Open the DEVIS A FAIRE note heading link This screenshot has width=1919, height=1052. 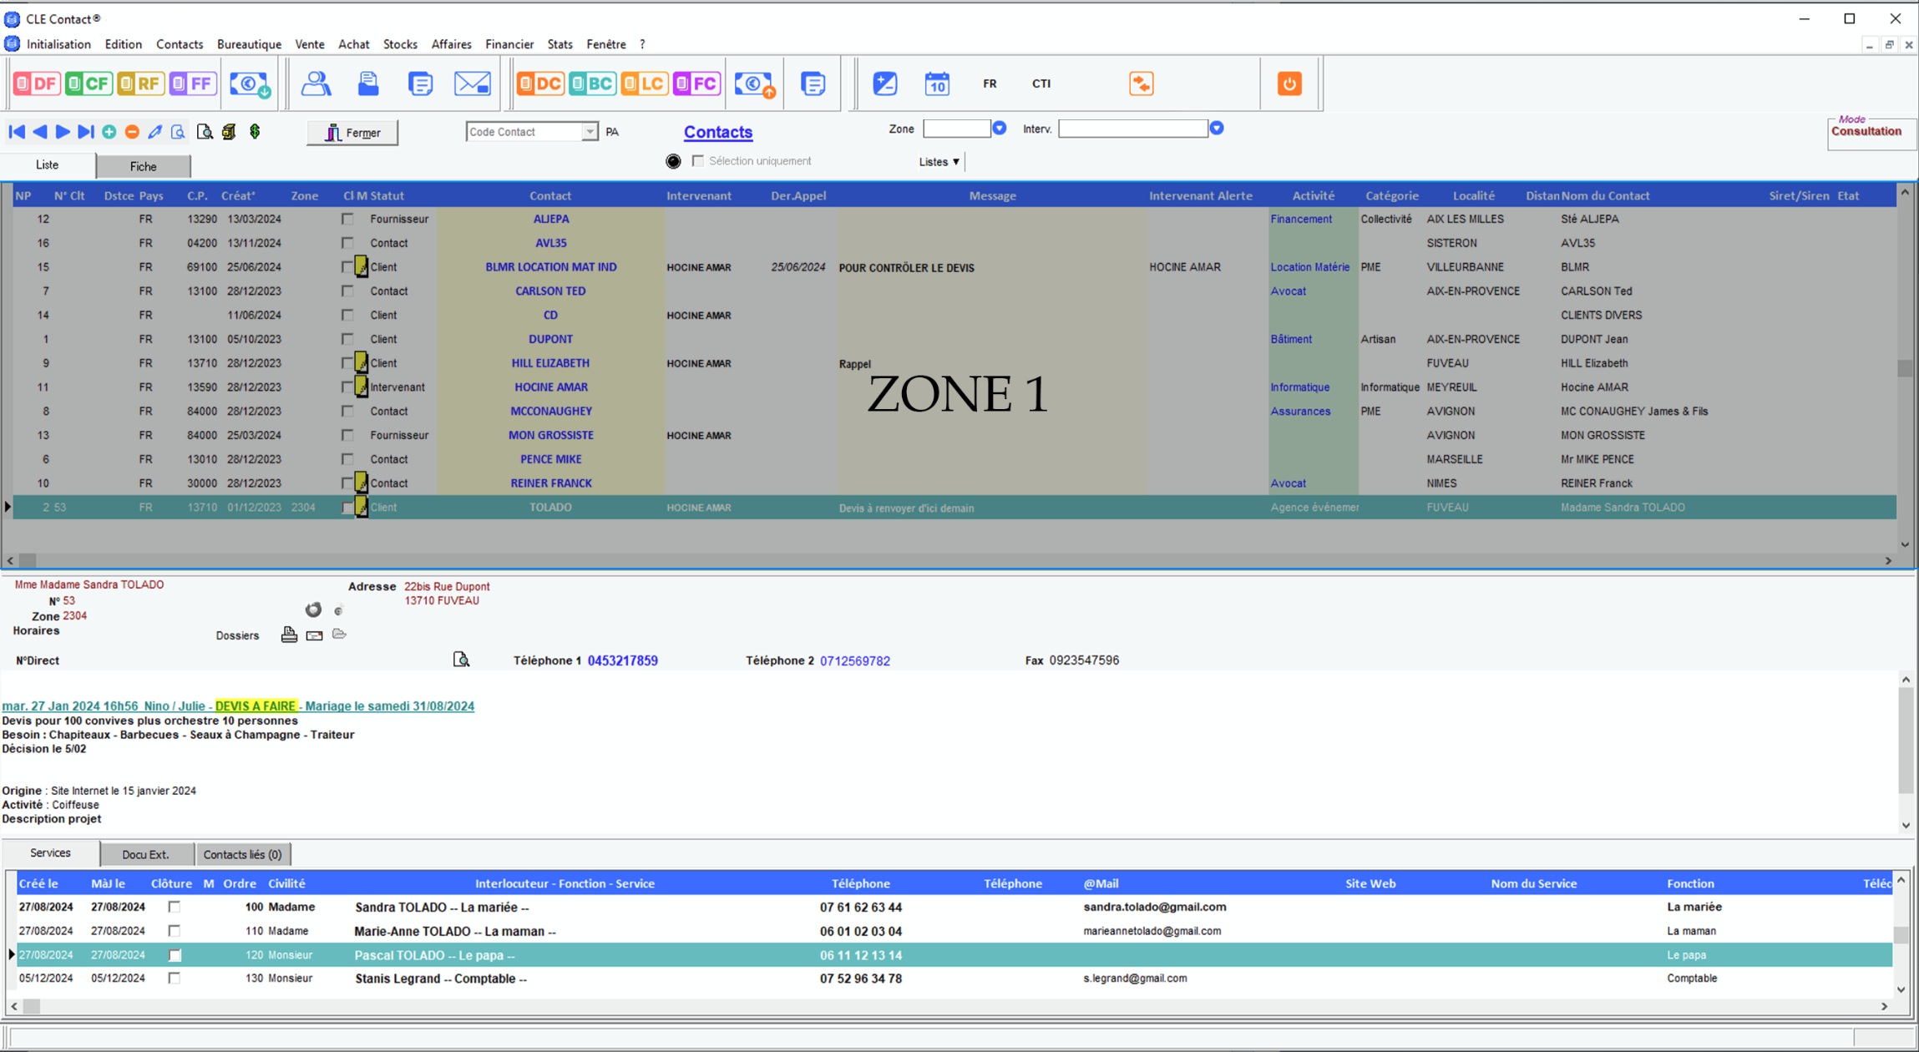(x=238, y=706)
